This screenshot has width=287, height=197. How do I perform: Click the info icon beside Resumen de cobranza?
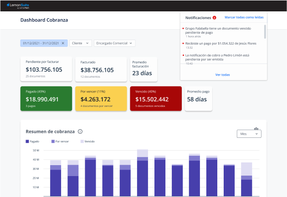[80, 131]
